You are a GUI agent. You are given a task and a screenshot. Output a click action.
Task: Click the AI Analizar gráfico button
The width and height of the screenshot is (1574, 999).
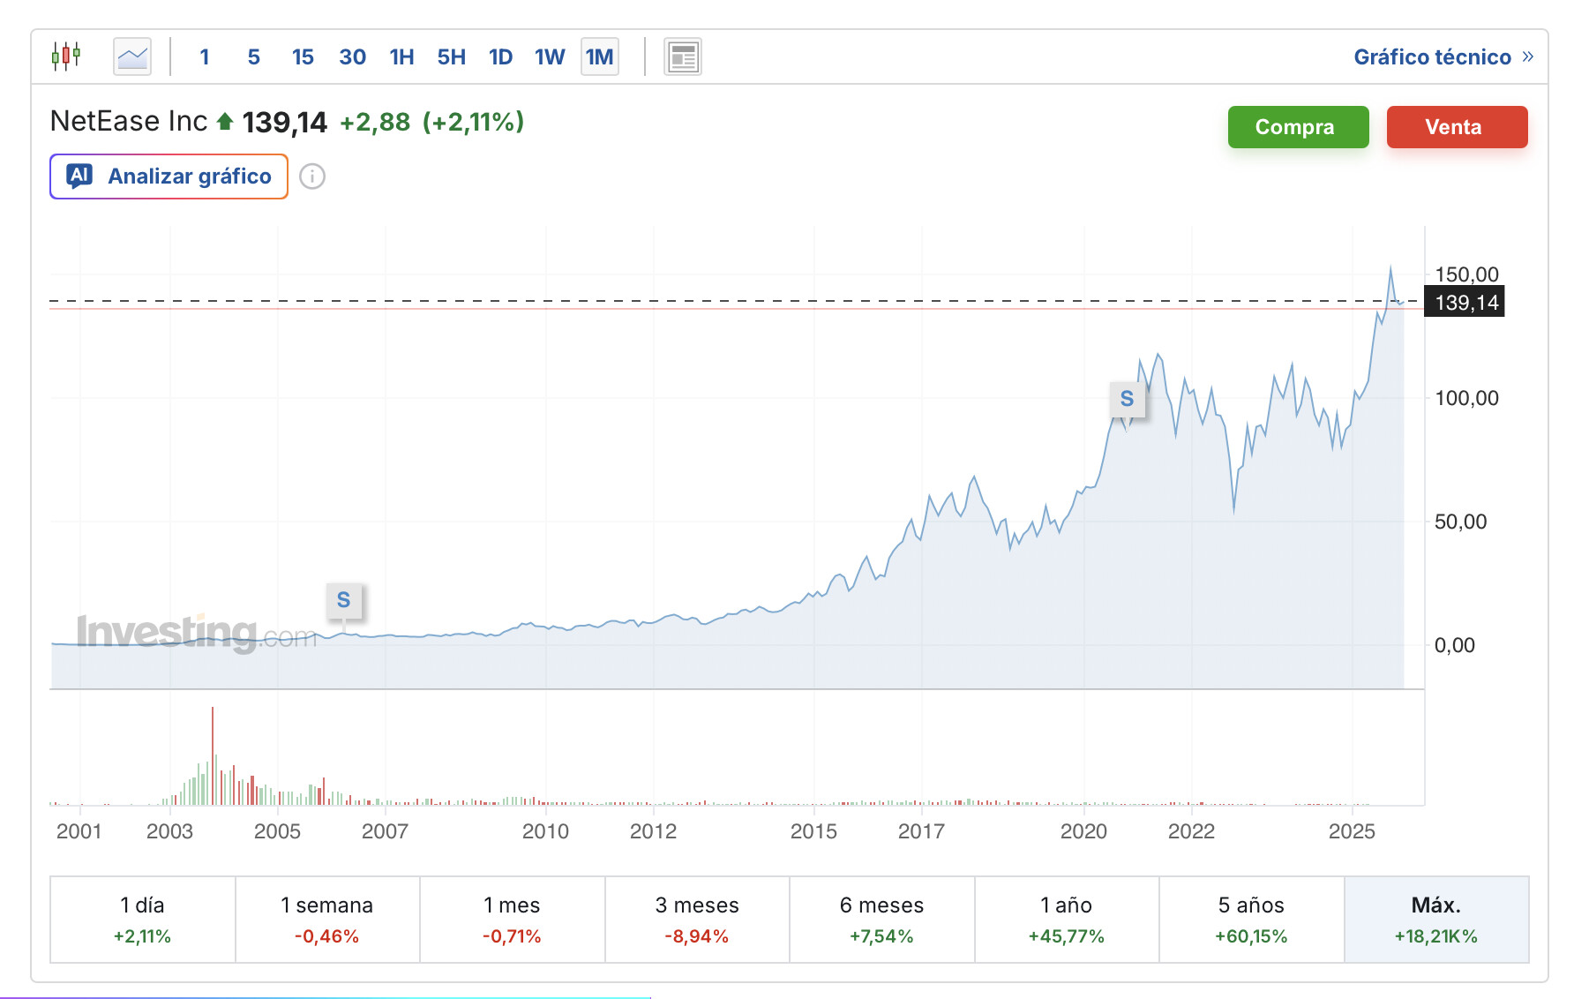(x=169, y=177)
